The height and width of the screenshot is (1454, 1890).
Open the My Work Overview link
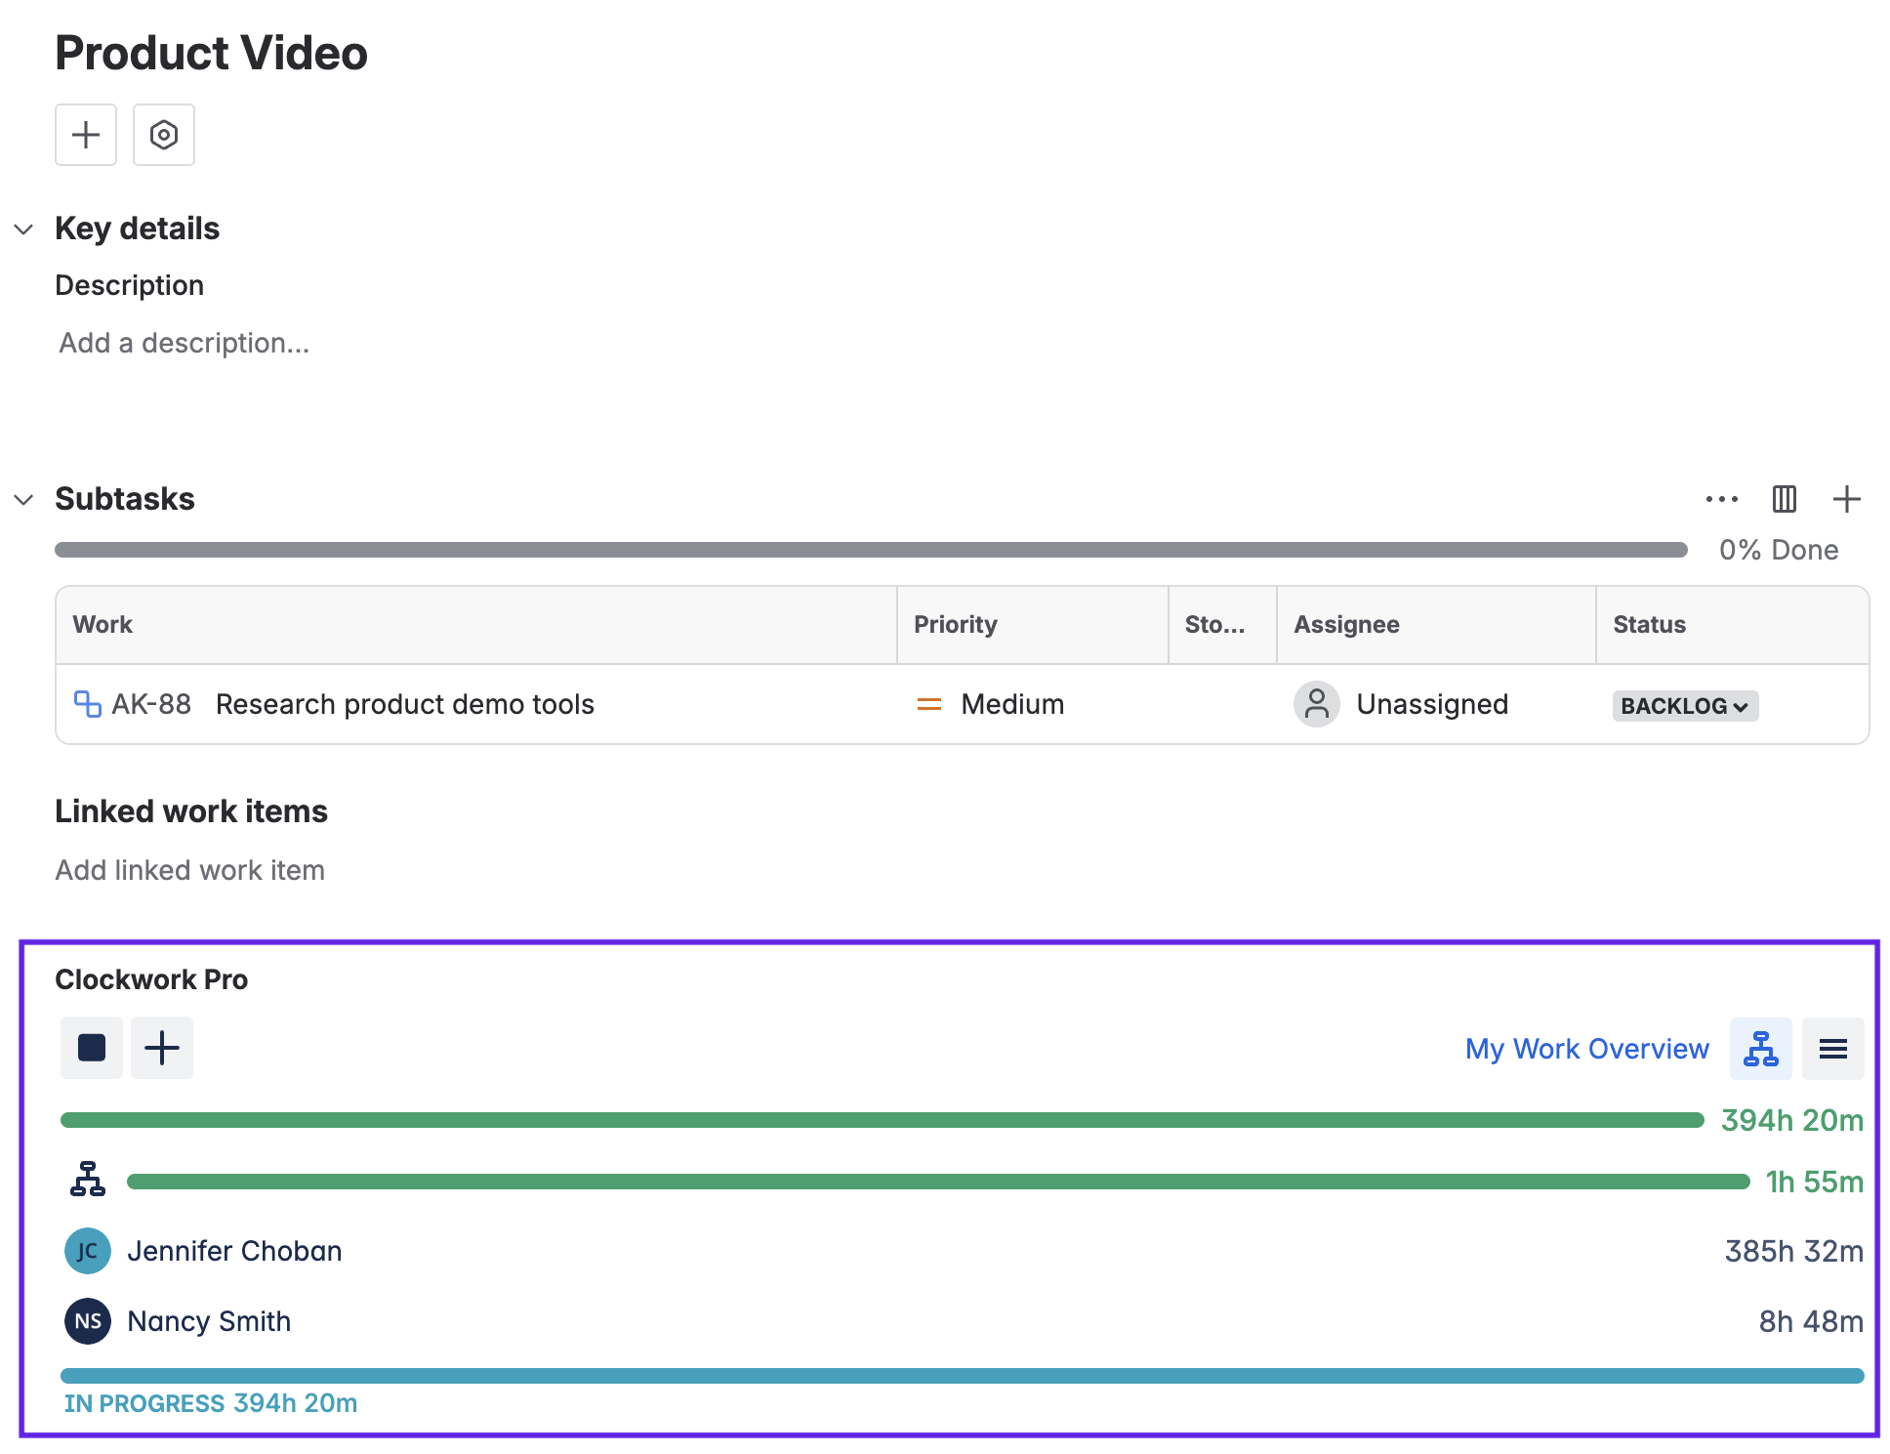pyautogui.click(x=1586, y=1049)
